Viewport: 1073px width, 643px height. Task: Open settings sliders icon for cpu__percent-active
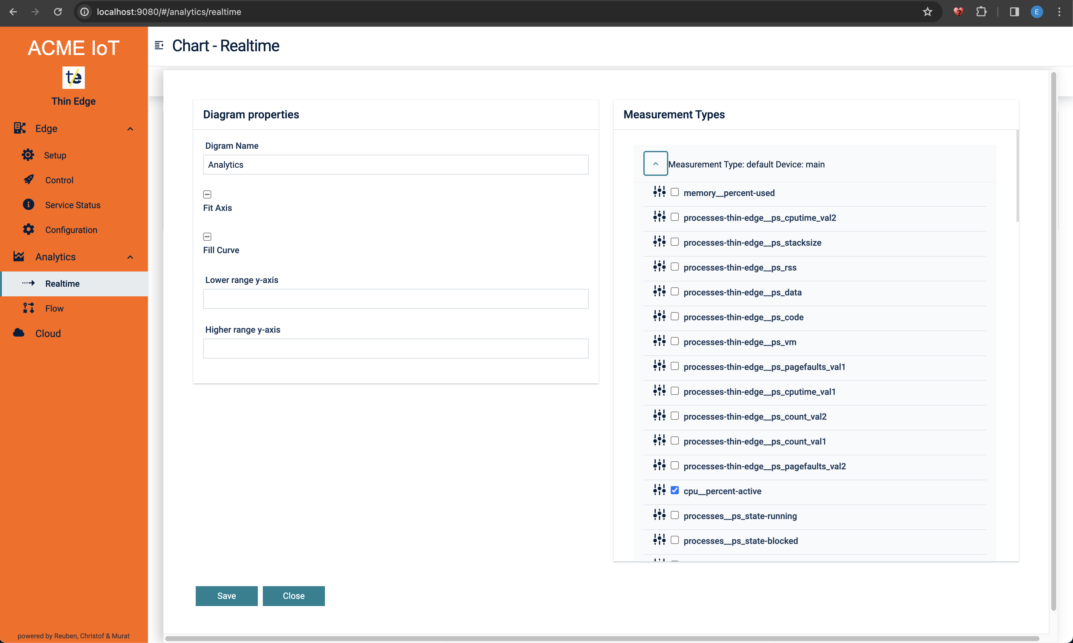tap(659, 490)
